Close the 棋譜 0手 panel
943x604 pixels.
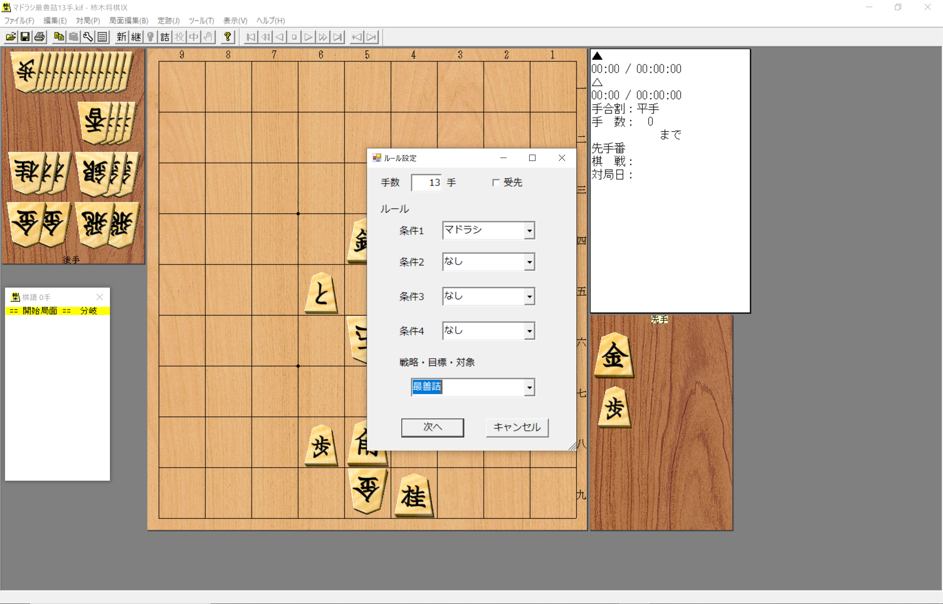click(99, 297)
